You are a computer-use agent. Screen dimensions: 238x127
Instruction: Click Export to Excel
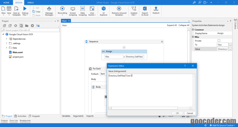(x=145, y=11)
